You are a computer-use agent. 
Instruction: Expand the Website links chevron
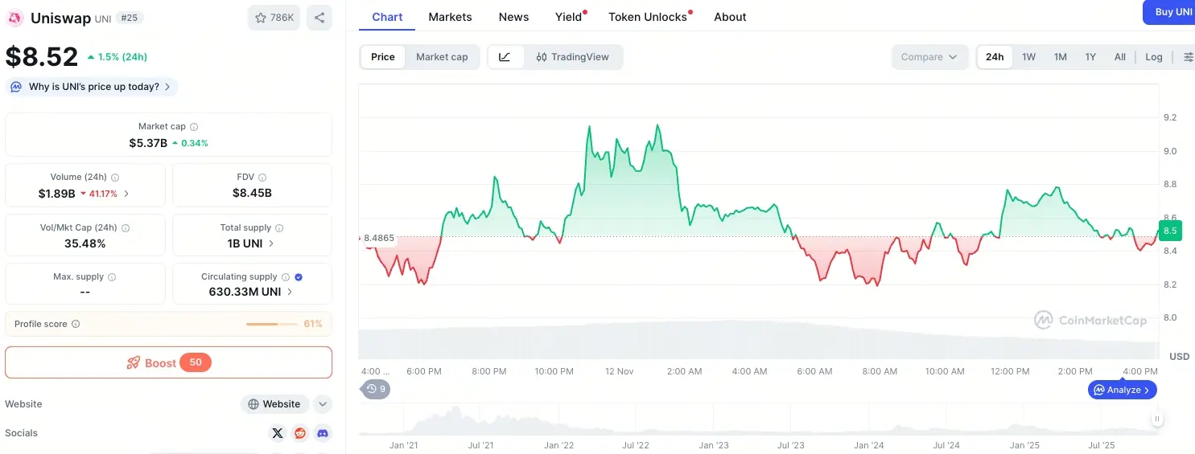[x=322, y=404]
